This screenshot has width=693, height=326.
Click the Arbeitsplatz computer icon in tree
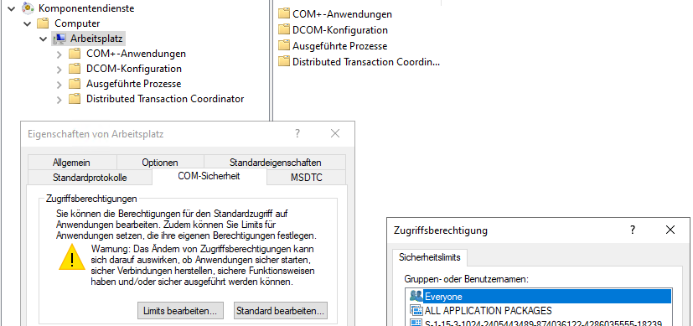click(x=59, y=39)
